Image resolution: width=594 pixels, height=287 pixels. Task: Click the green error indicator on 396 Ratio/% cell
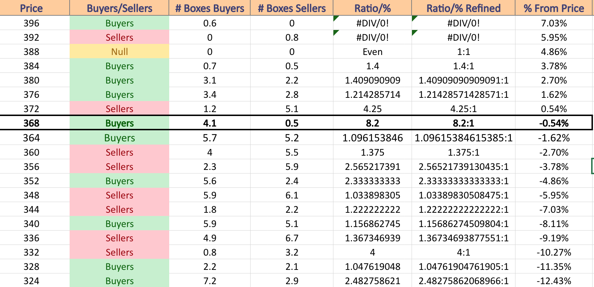pyautogui.click(x=336, y=18)
